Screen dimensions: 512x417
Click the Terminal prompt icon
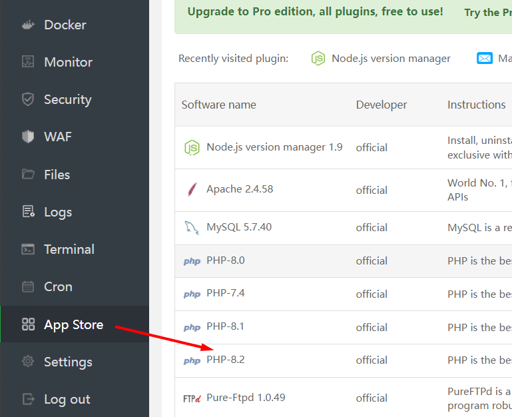click(28, 249)
